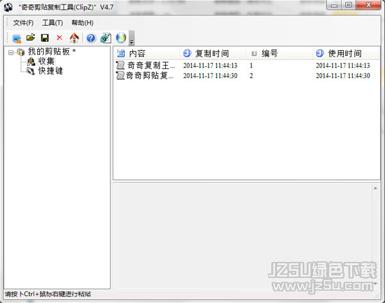Click copy time 2014-11-17 11:44:30 cell
This screenshot has width=385, height=303.
[210, 76]
